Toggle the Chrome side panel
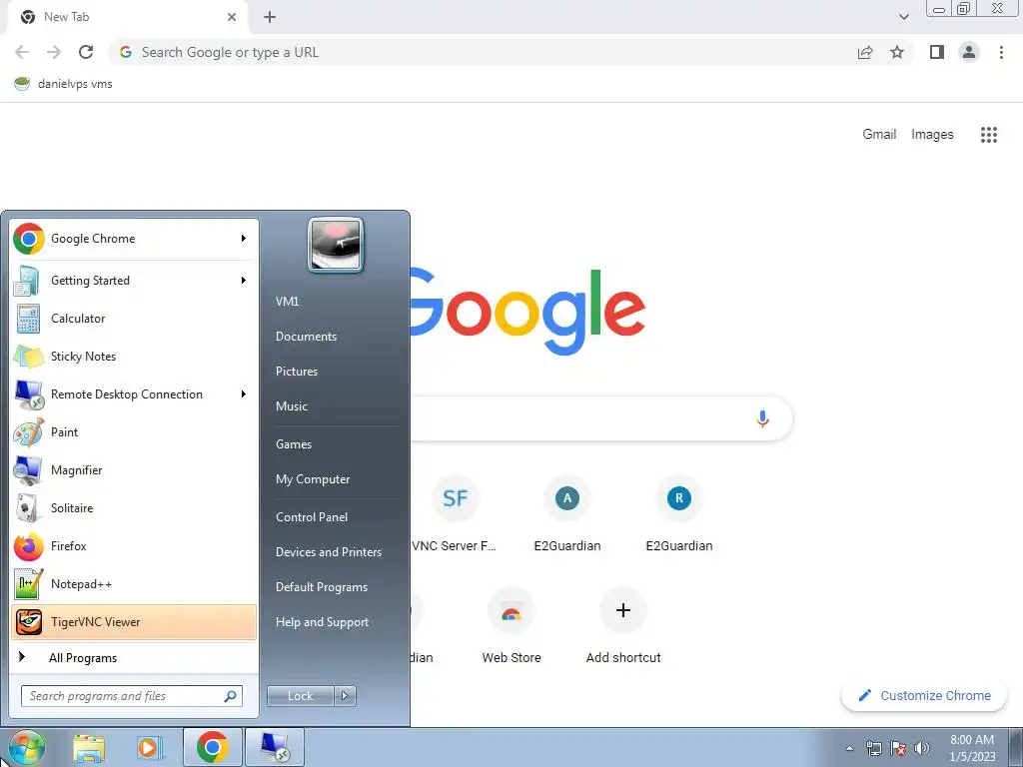Image resolution: width=1023 pixels, height=767 pixels. (937, 52)
